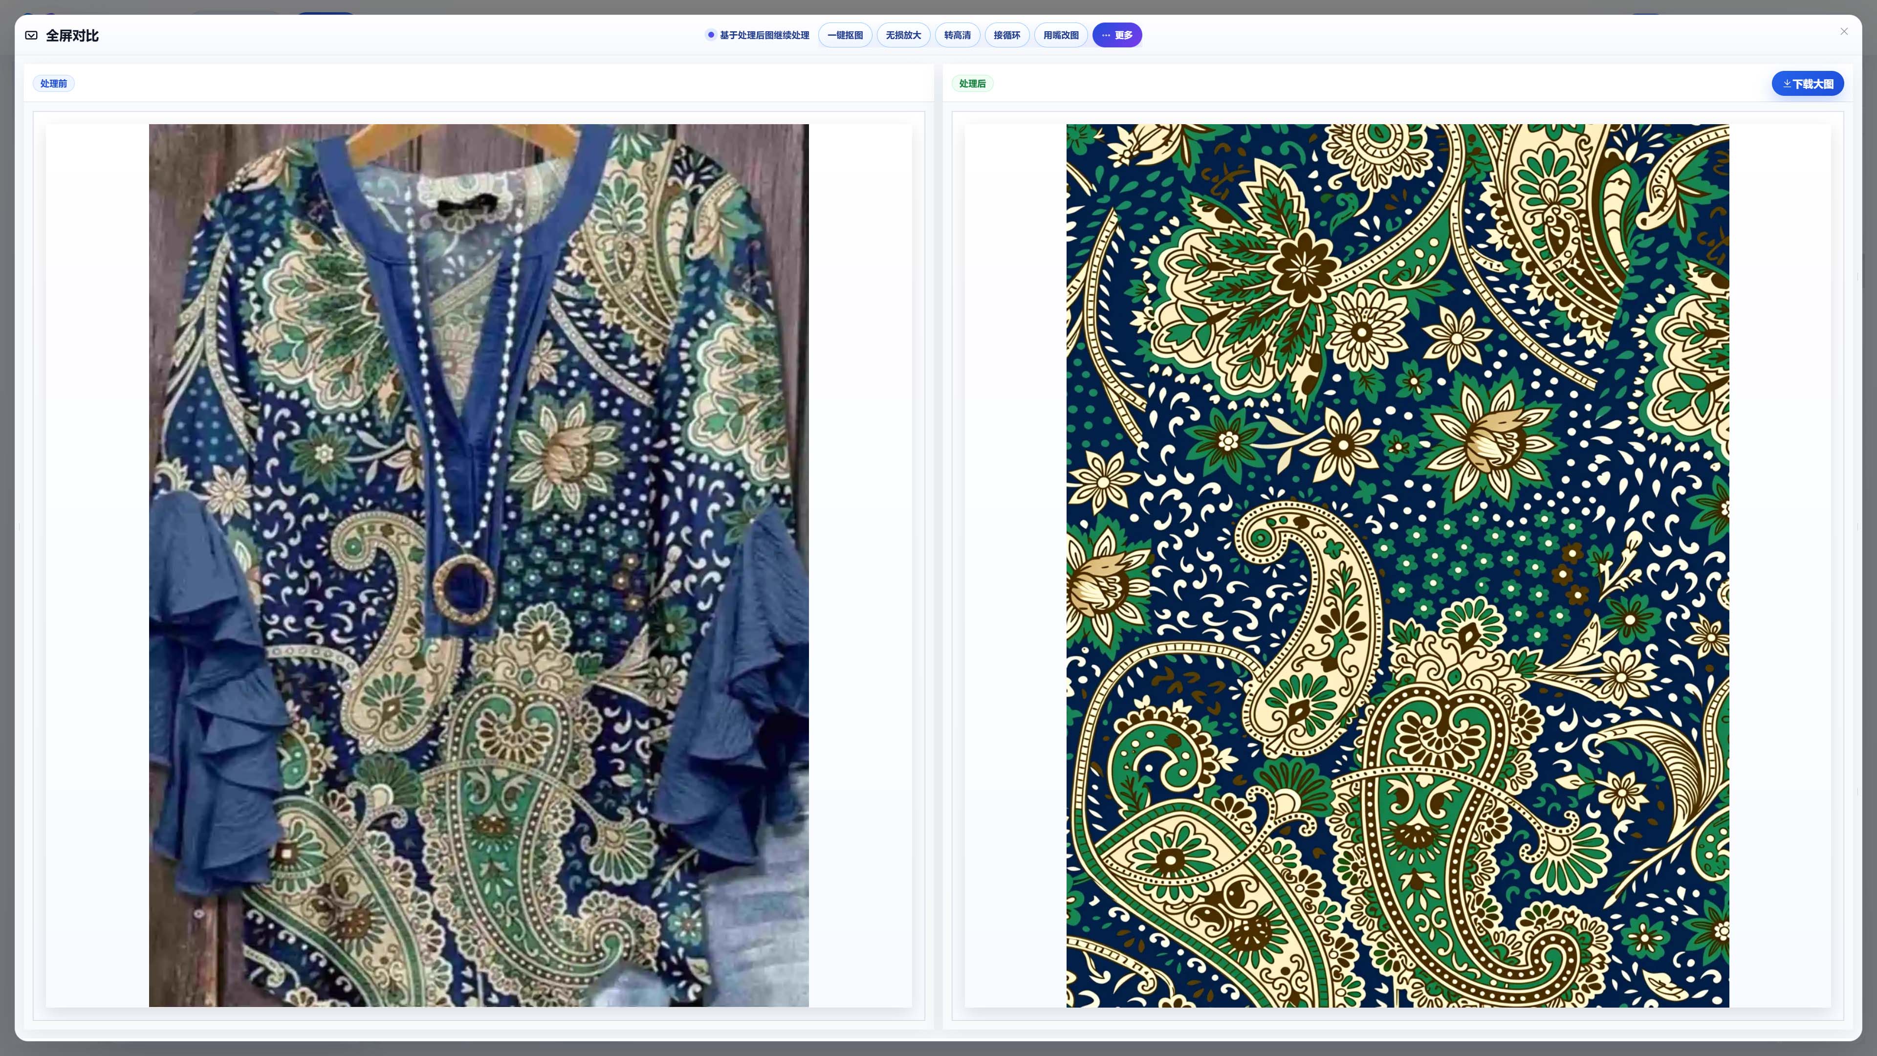The image size is (1877, 1056).
Task: Open the processed paisley pattern image
Action: [x=1397, y=566]
